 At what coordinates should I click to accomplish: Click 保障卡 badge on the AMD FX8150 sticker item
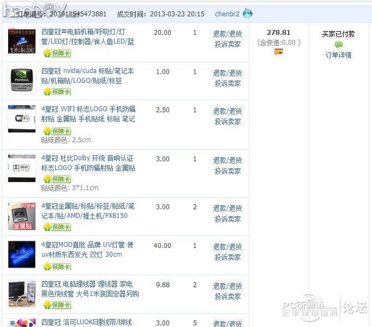tap(57, 227)
